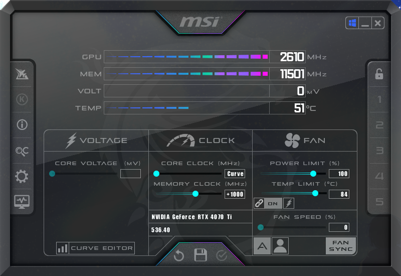This screenshot has width=401, height=276.
Task: Click the Memory Clock slider handle
Action: pos(195,194)
